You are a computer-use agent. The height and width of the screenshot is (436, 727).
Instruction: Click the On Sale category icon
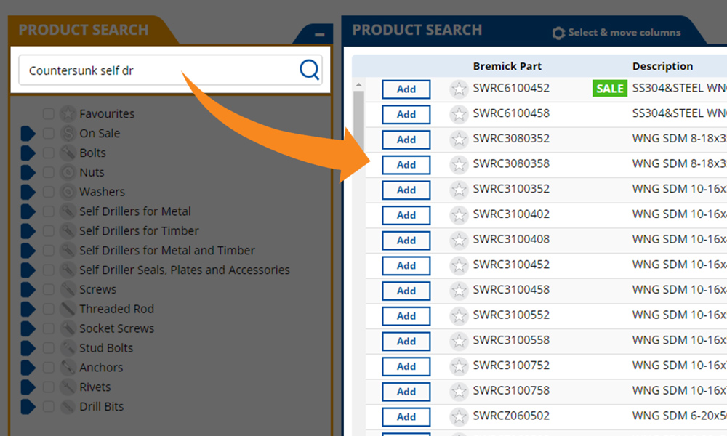point(68,134)
